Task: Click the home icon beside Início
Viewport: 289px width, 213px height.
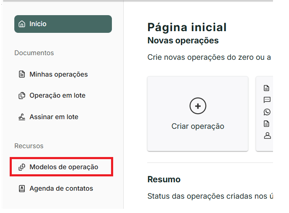Action: (x=22, y=24)
